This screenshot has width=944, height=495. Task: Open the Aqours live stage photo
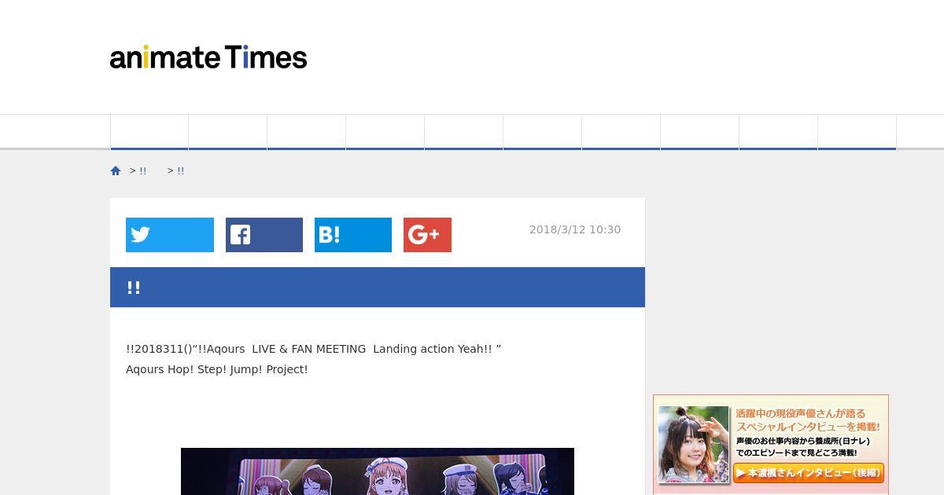378,471
